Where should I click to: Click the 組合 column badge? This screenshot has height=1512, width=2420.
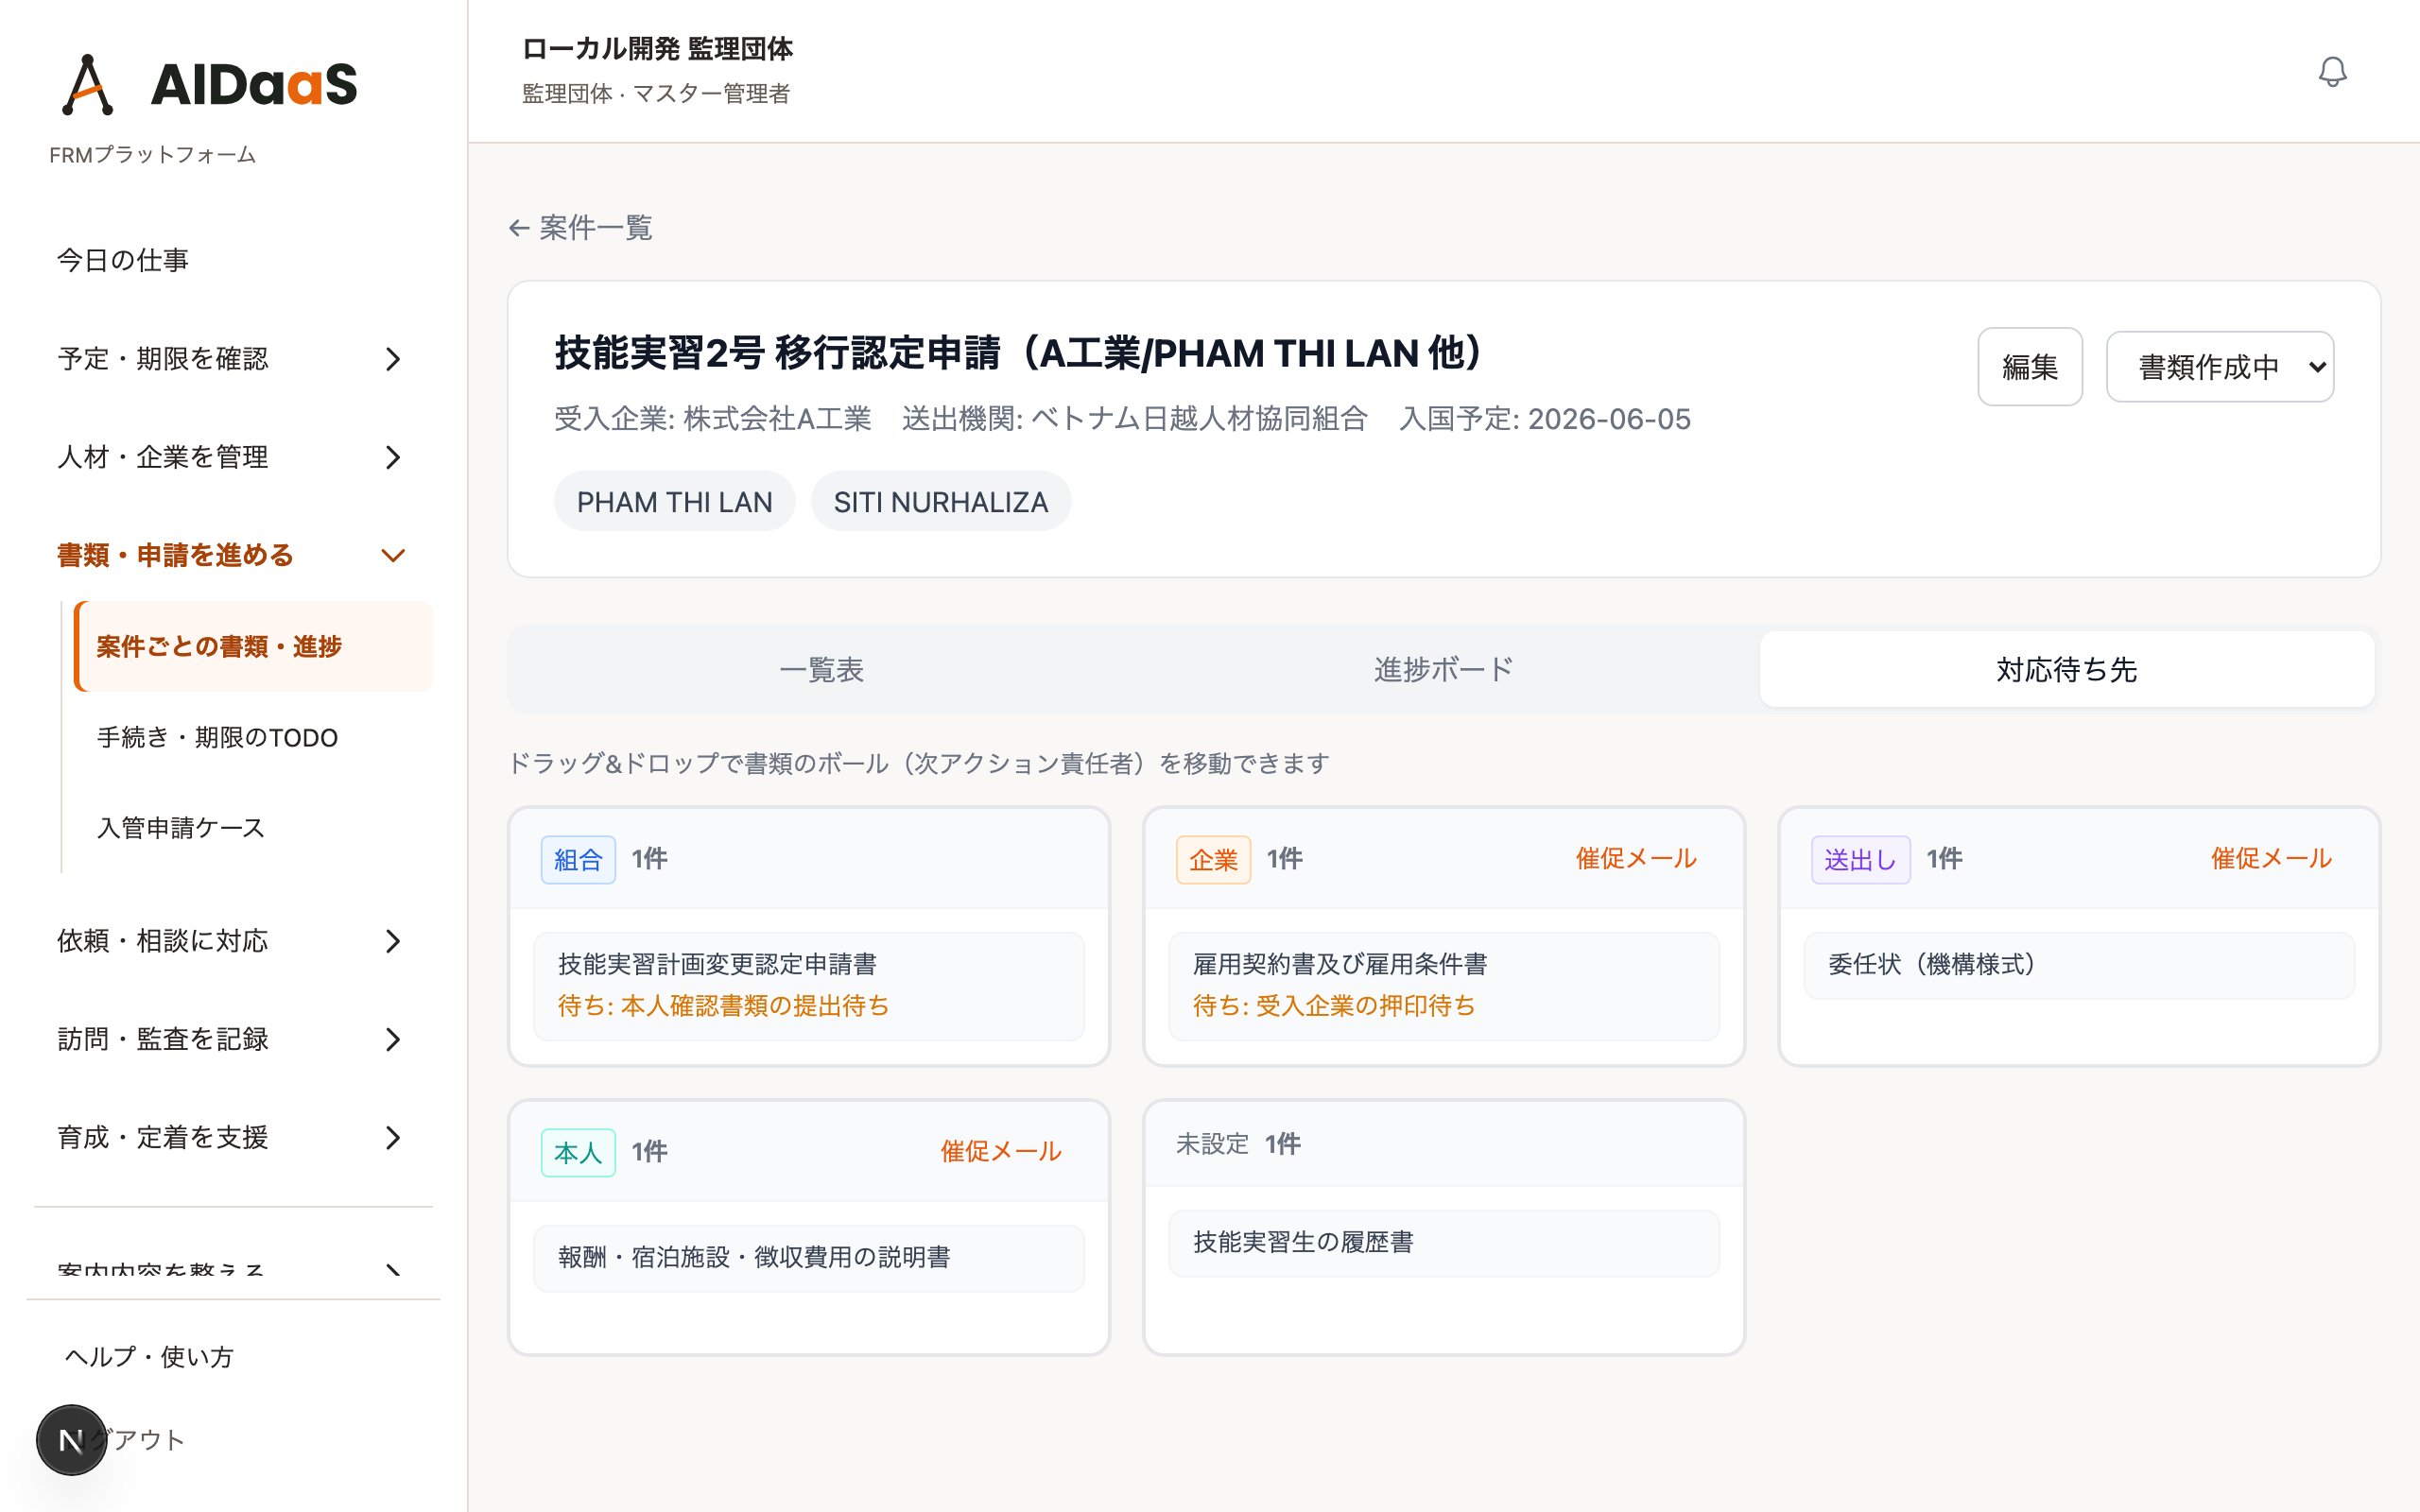(578, 860)
